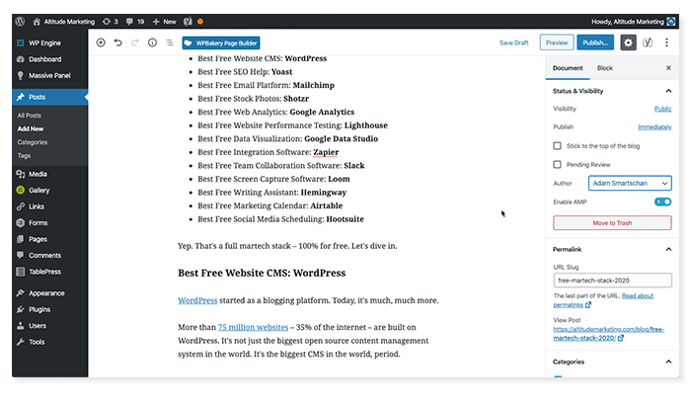Open block navigation list icon
691x407 pixels.
click(x=170, y=42)
